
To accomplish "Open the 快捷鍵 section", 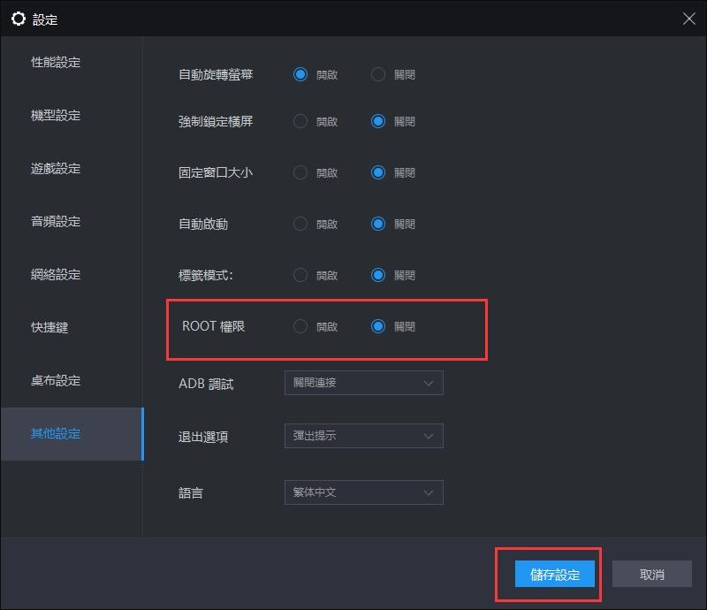I will (x=49, y=328).
